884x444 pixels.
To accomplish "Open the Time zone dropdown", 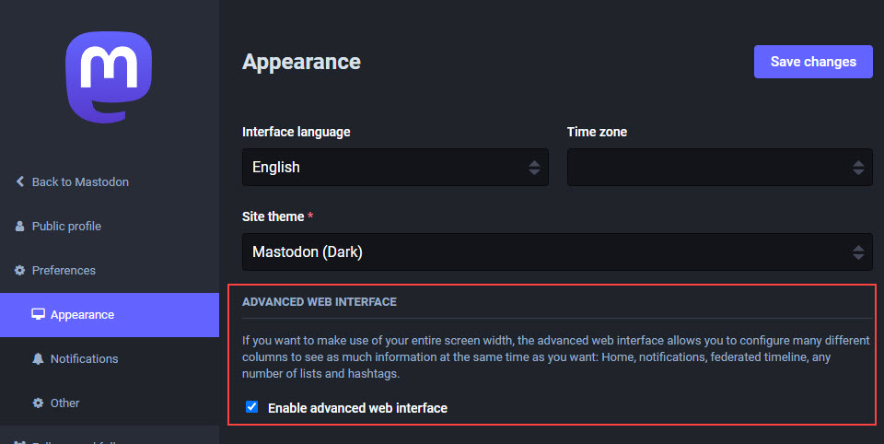I will [720, 167].
